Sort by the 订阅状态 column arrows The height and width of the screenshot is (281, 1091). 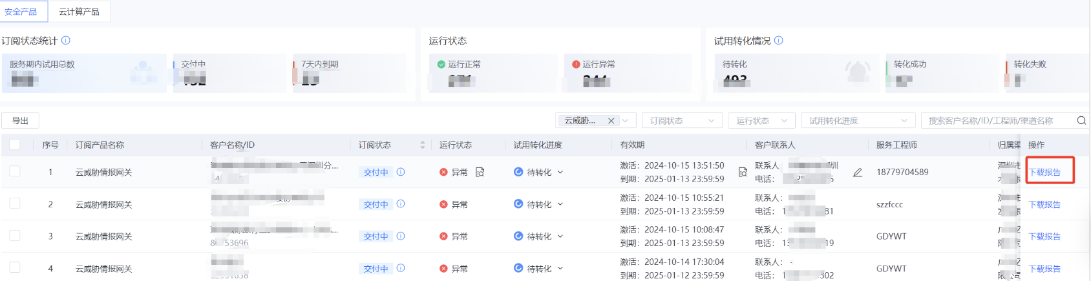(x=423, y=145)
